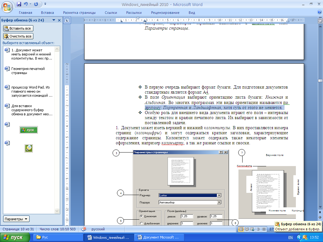Screen dimensions: 323x242
Task: Open the Рассылки ribbon tab
Action: click(134, 13)
